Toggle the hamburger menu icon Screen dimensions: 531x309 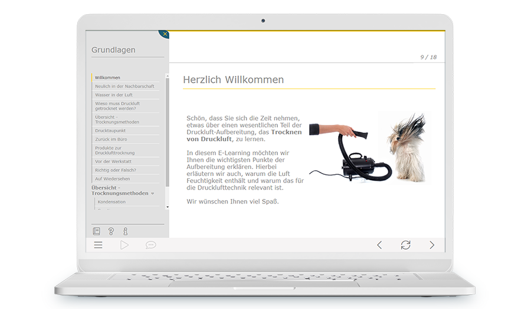[98, 245]
